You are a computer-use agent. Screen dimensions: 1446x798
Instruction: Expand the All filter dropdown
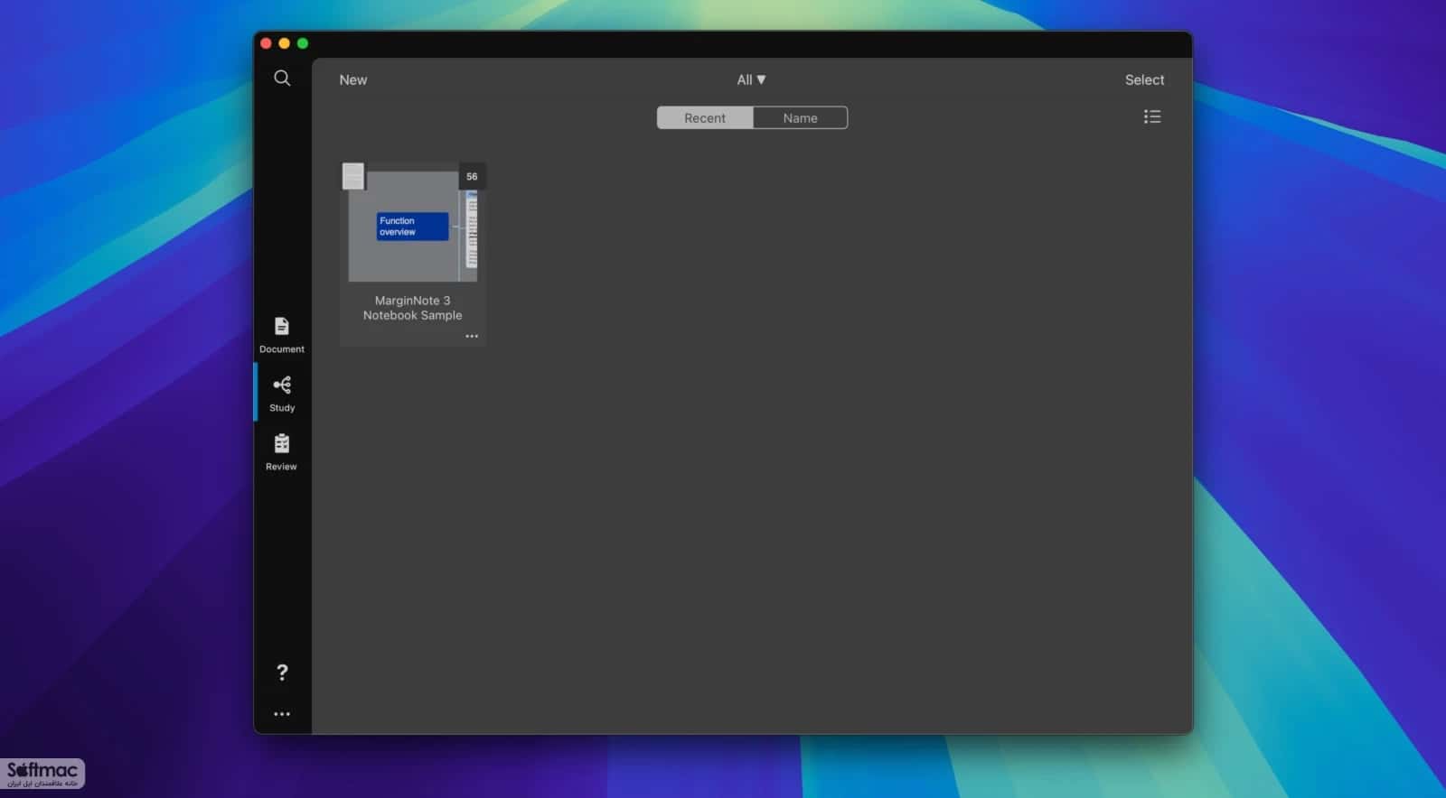click(751, 79)
